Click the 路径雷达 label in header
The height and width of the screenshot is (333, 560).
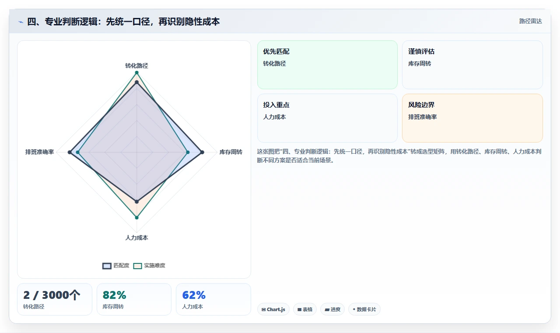(530, 21)
